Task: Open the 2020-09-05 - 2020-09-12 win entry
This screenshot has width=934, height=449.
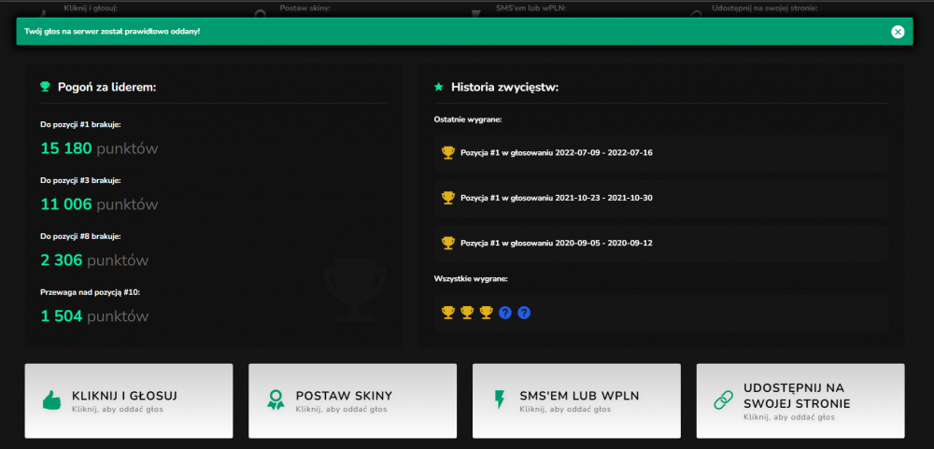Action: (661, 244)
